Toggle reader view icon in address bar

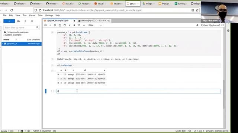193,10
